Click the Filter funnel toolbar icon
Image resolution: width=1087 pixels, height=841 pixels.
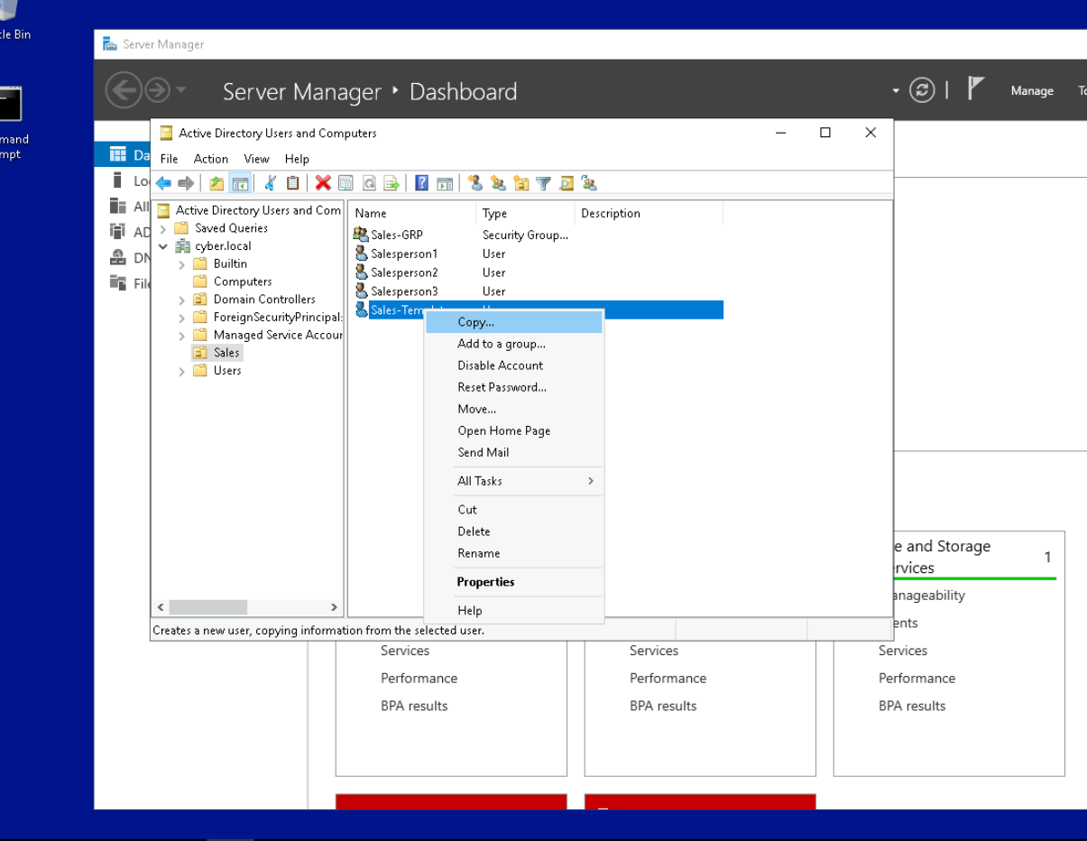coord(543,183)
